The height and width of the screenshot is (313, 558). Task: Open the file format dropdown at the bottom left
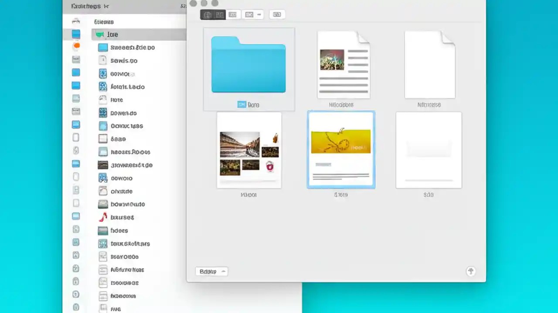(x=211, y=271)
